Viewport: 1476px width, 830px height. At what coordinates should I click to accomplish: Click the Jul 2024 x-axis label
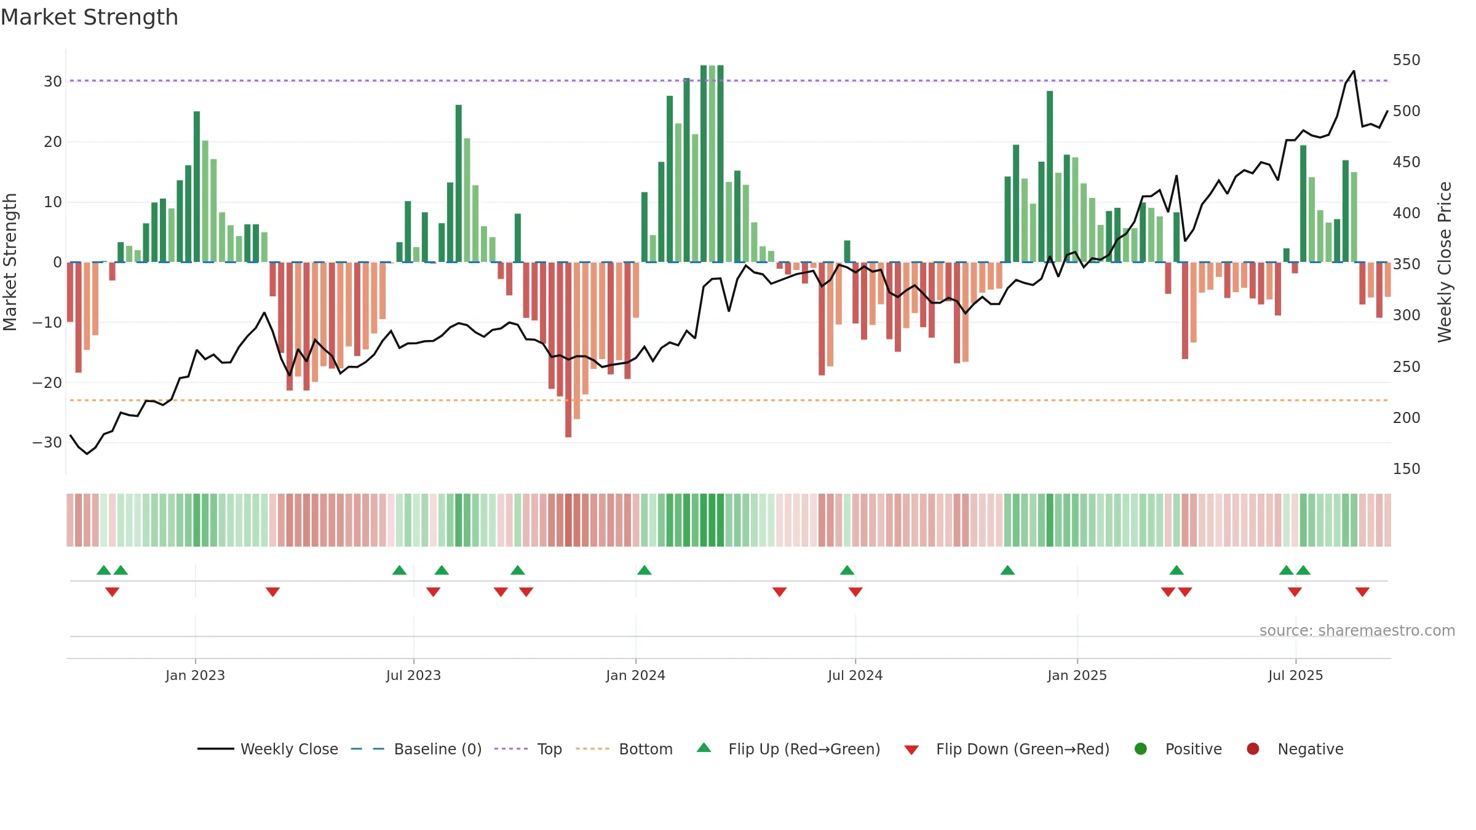(855, 676)
